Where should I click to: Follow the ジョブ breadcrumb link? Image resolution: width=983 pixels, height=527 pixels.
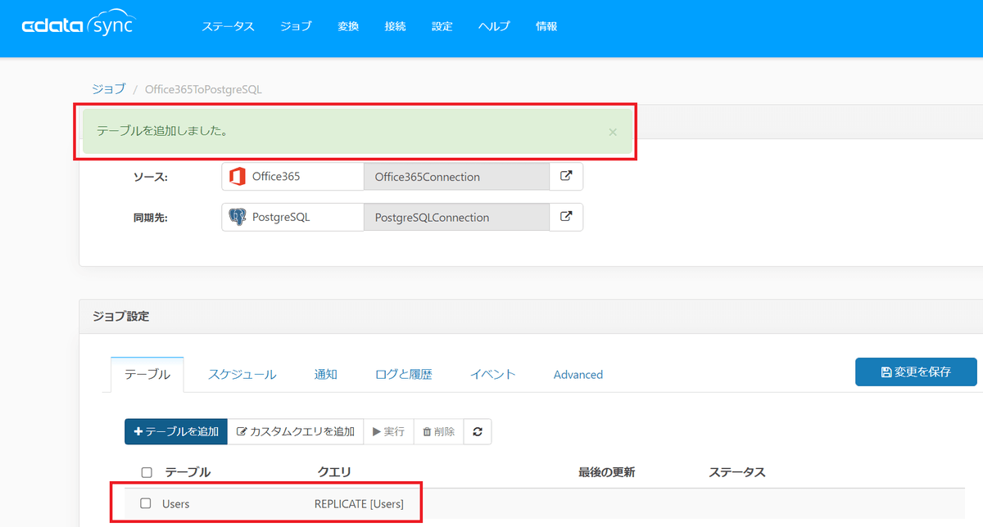[x=109, y=88]
